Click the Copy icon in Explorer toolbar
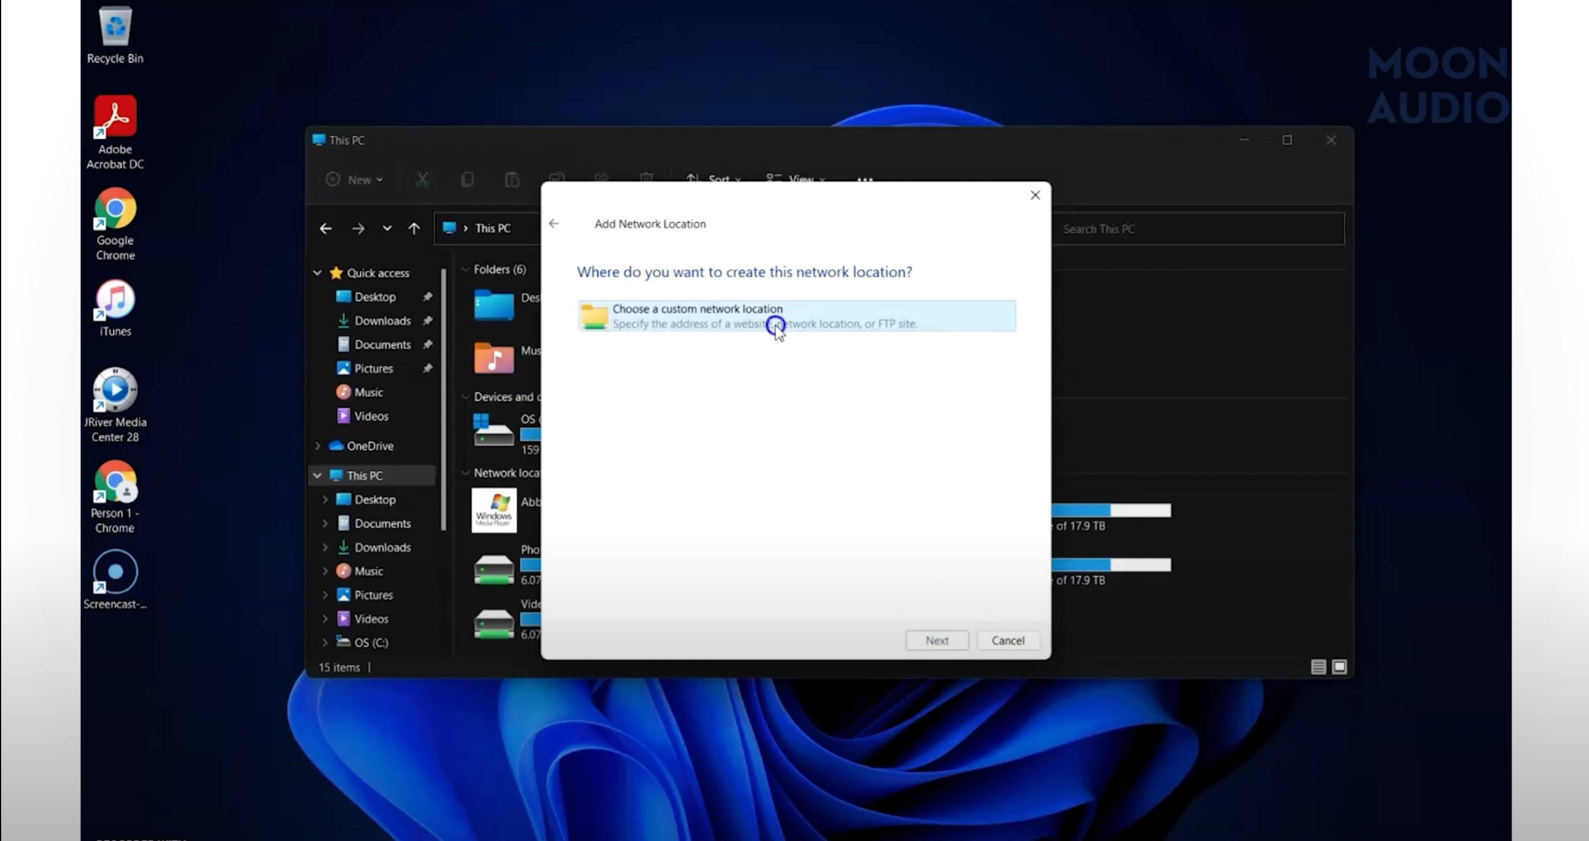The image size is (1589, 841). point(467,179)
